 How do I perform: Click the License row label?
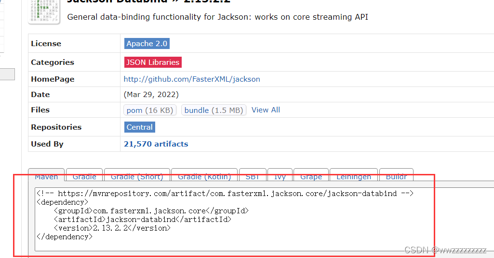pos(46,44)
